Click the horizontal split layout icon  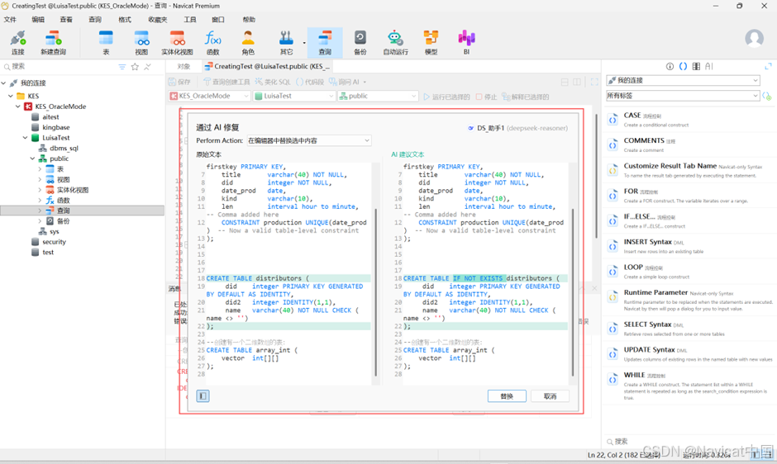tap(565, 83)
